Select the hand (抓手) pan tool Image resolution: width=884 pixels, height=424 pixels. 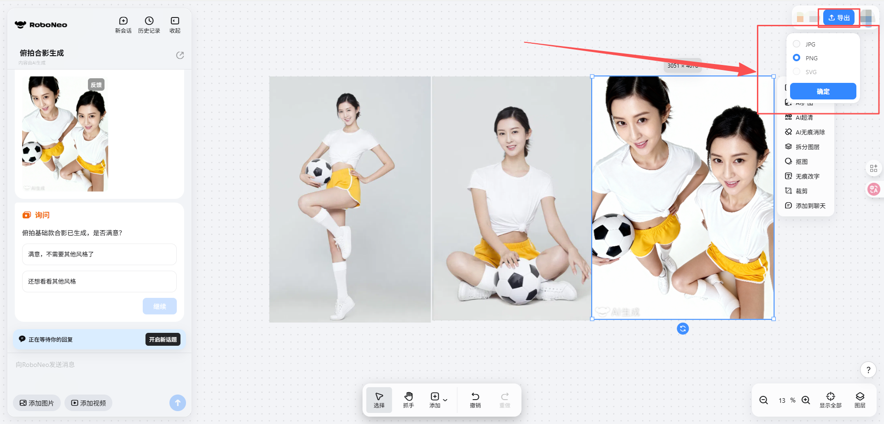pyautogui.click(x=408, y=400)
